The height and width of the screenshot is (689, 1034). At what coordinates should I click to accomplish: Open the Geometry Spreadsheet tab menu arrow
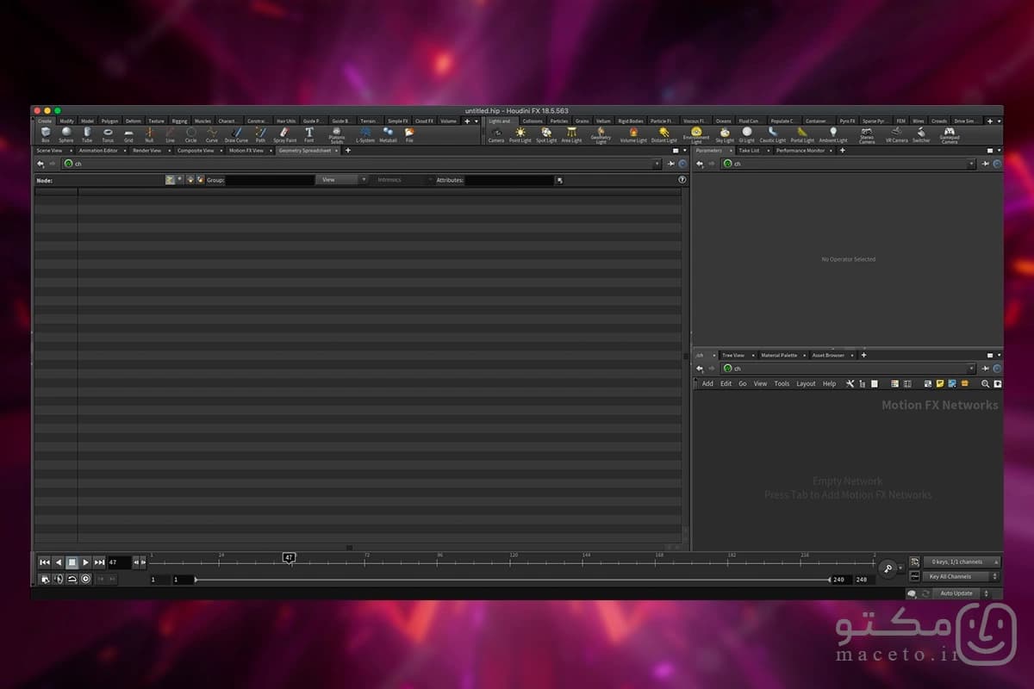[x=338, y=151]
